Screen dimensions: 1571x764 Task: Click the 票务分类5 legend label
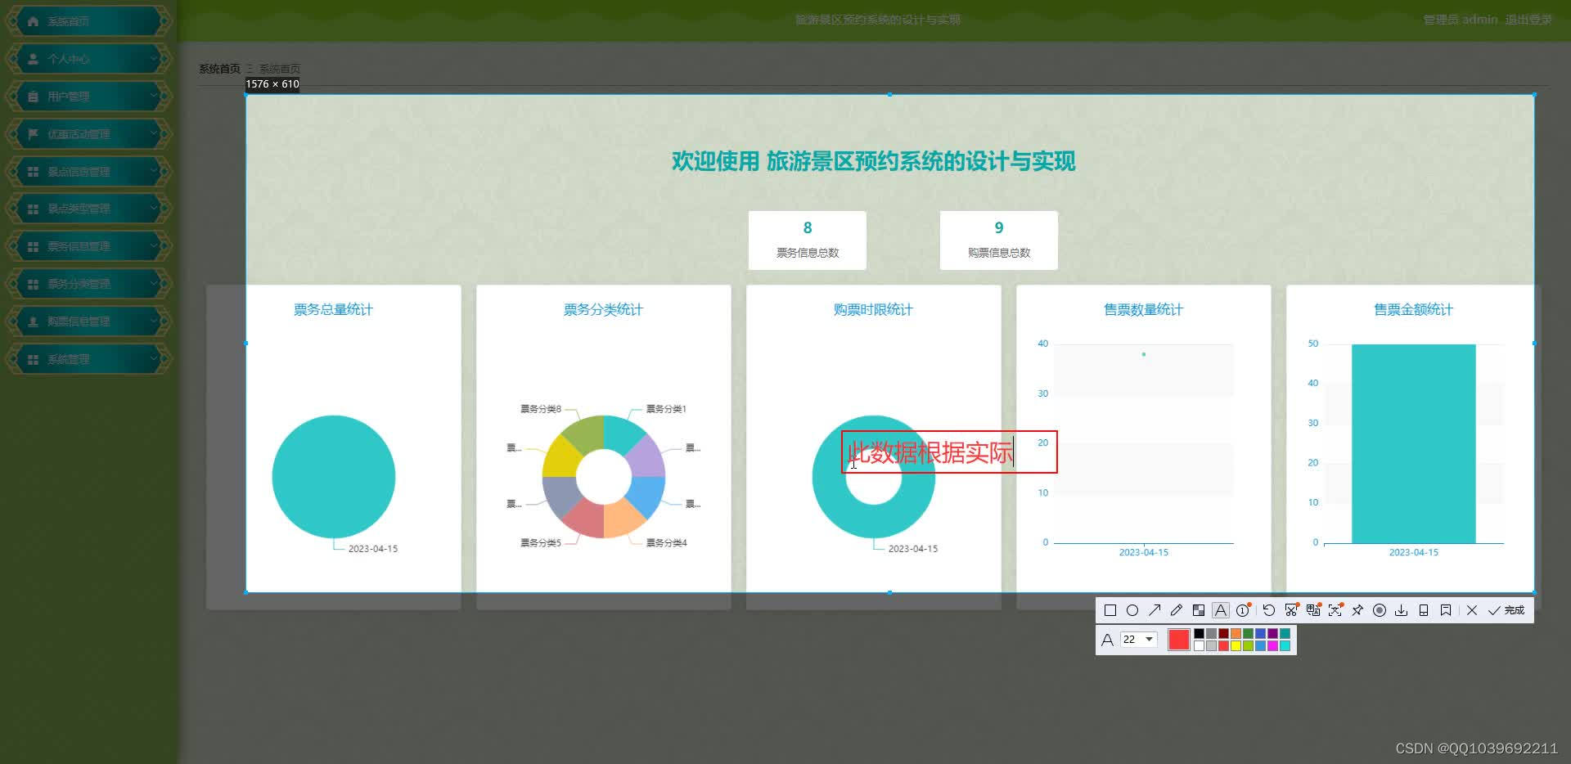[541, 543]
